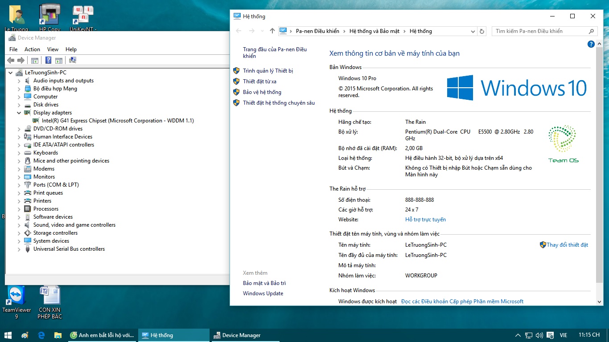Viewport: 609px width, 342px height.
Task: Open UniKeyNT desktop shortcut
Action: tap(83, 18)
